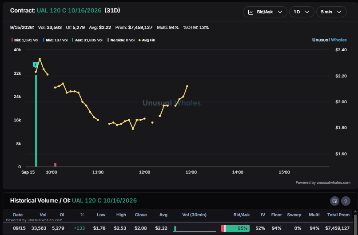Click the Prem: $7,459,127 stat in the chart header
This screenshot has width=358, height=235.
(x=134, y=28)
